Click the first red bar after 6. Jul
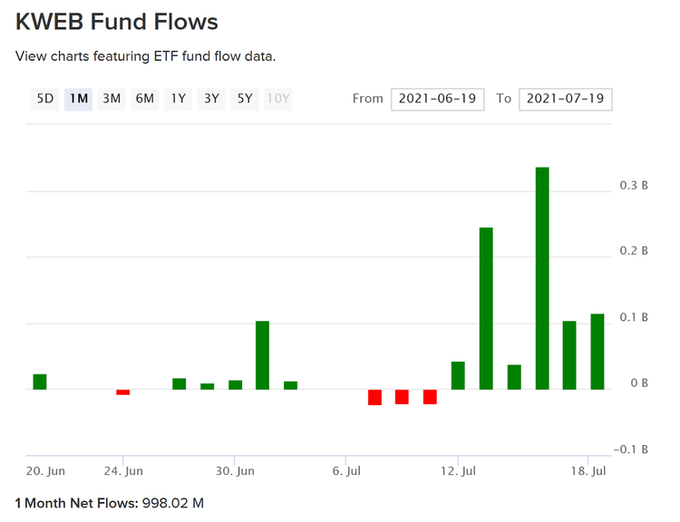Screen dimensions: 680x522 click(374, 397)
